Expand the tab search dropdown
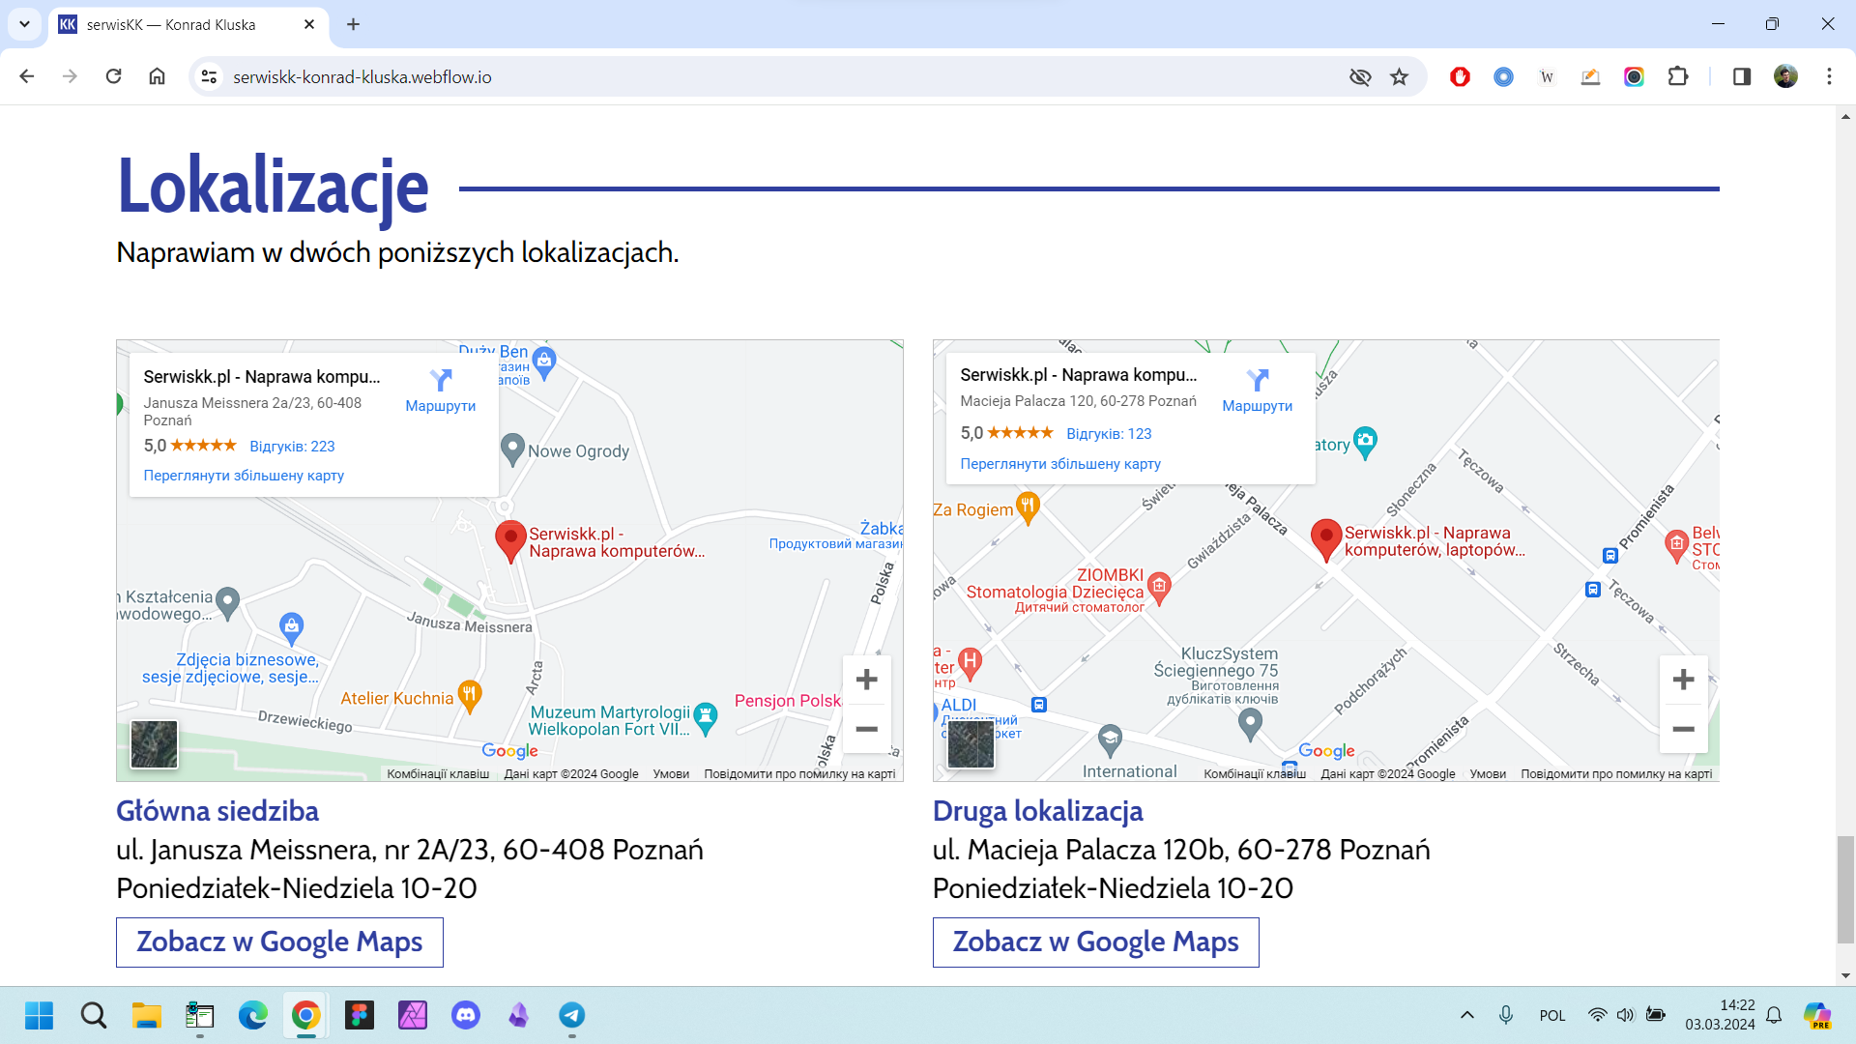Screen dimensions: 1856x1044 [x=24, y=24]
